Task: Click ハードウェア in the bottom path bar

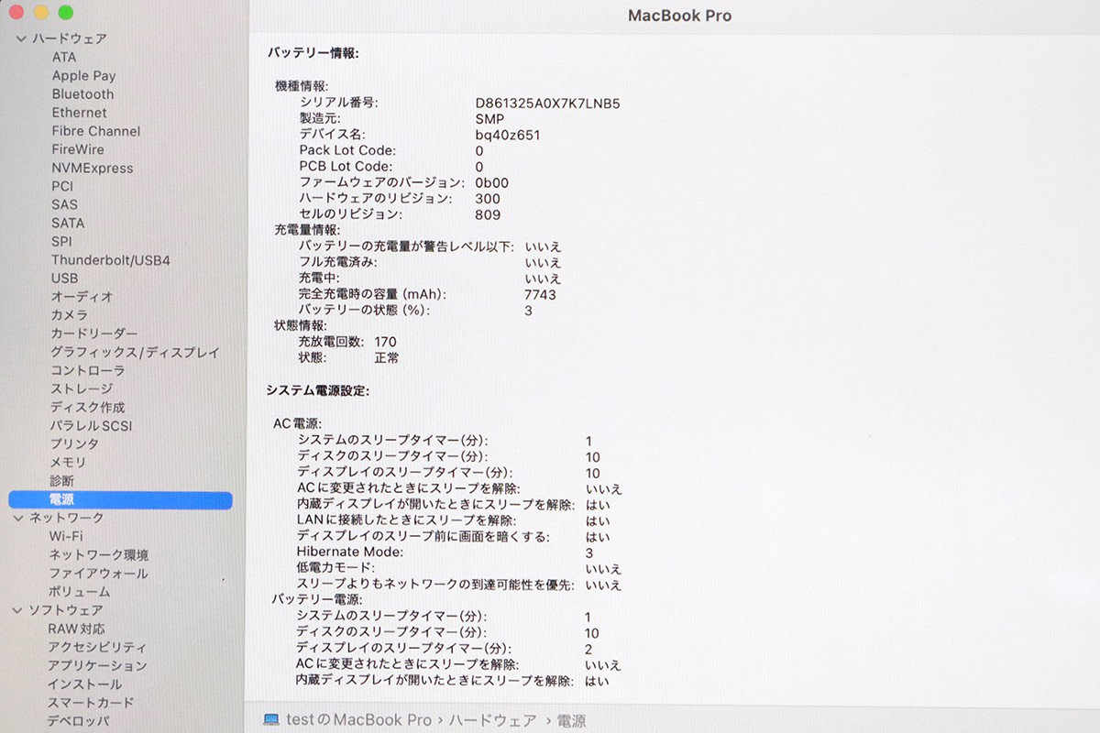Action: [494, 721]
